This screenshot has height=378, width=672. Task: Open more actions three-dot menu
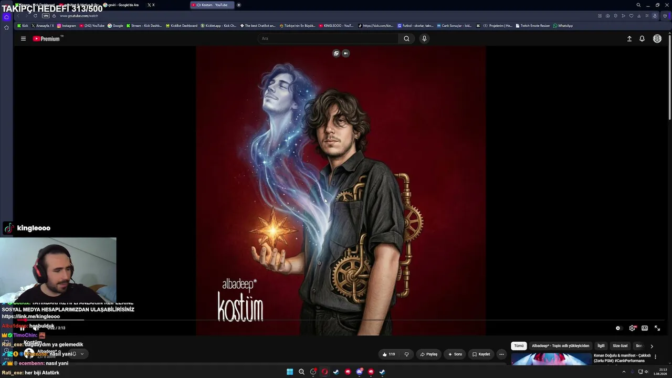(x=501, y=354)
